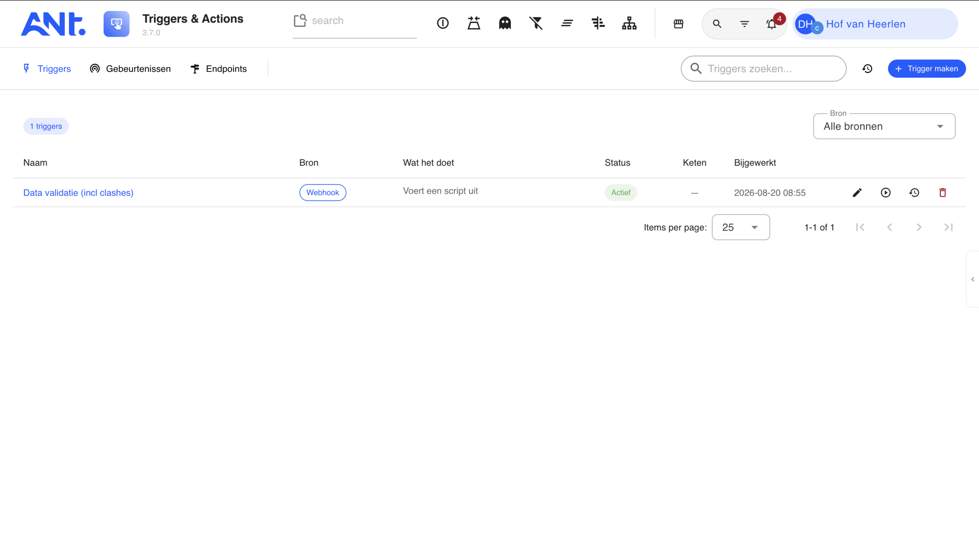The image size is (979, 558).
Task: Click the sparkle easel icon in toolbar
Action: click(x=473, y=23)
